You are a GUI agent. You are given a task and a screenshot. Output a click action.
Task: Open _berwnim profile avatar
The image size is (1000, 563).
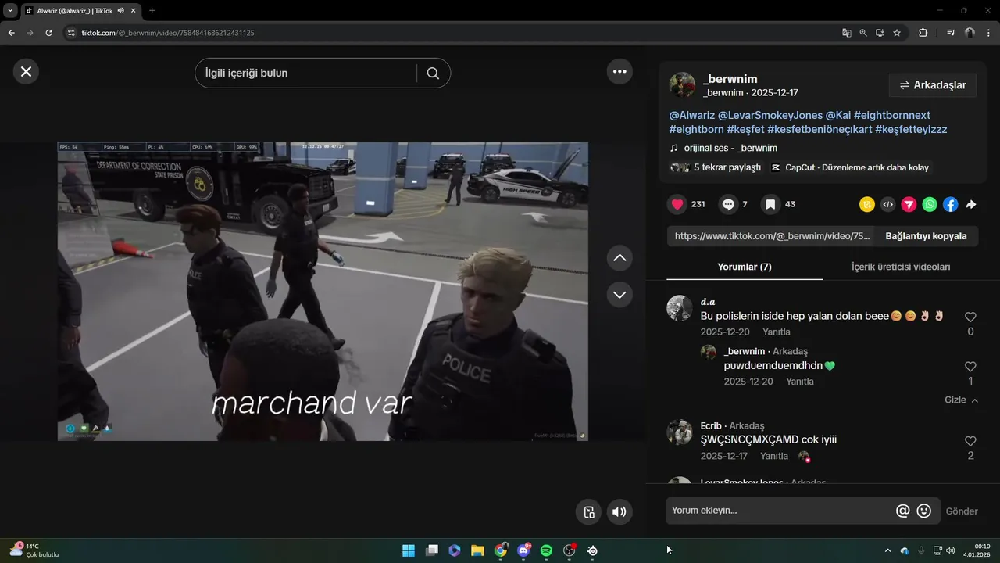[x=682, y=85]
